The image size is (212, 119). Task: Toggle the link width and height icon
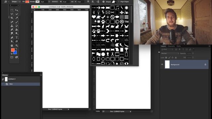click(x=72, y=2)
